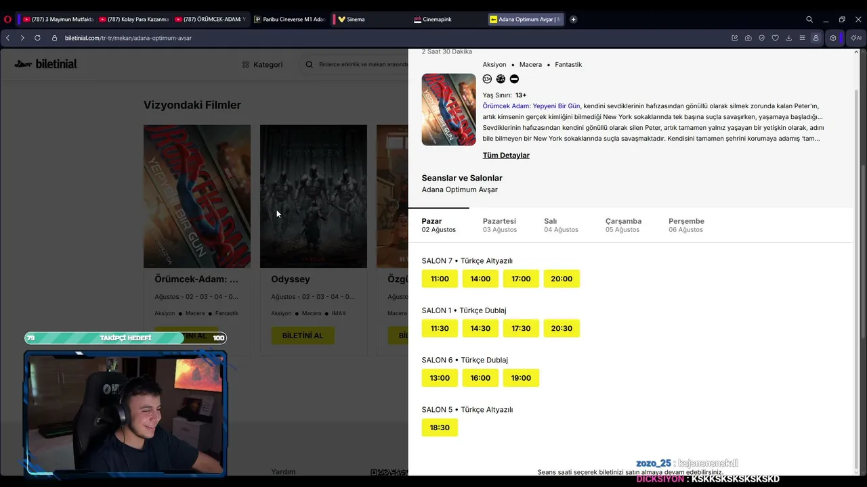This screenshot has height=487, width=867.
Task: Choose the 18:30 session in Salon 5
Action: tap(440, 427)
